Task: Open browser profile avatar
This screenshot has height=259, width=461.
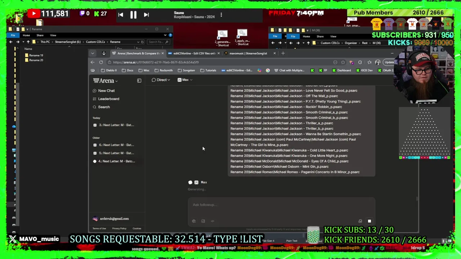Action: coord(377,62)
